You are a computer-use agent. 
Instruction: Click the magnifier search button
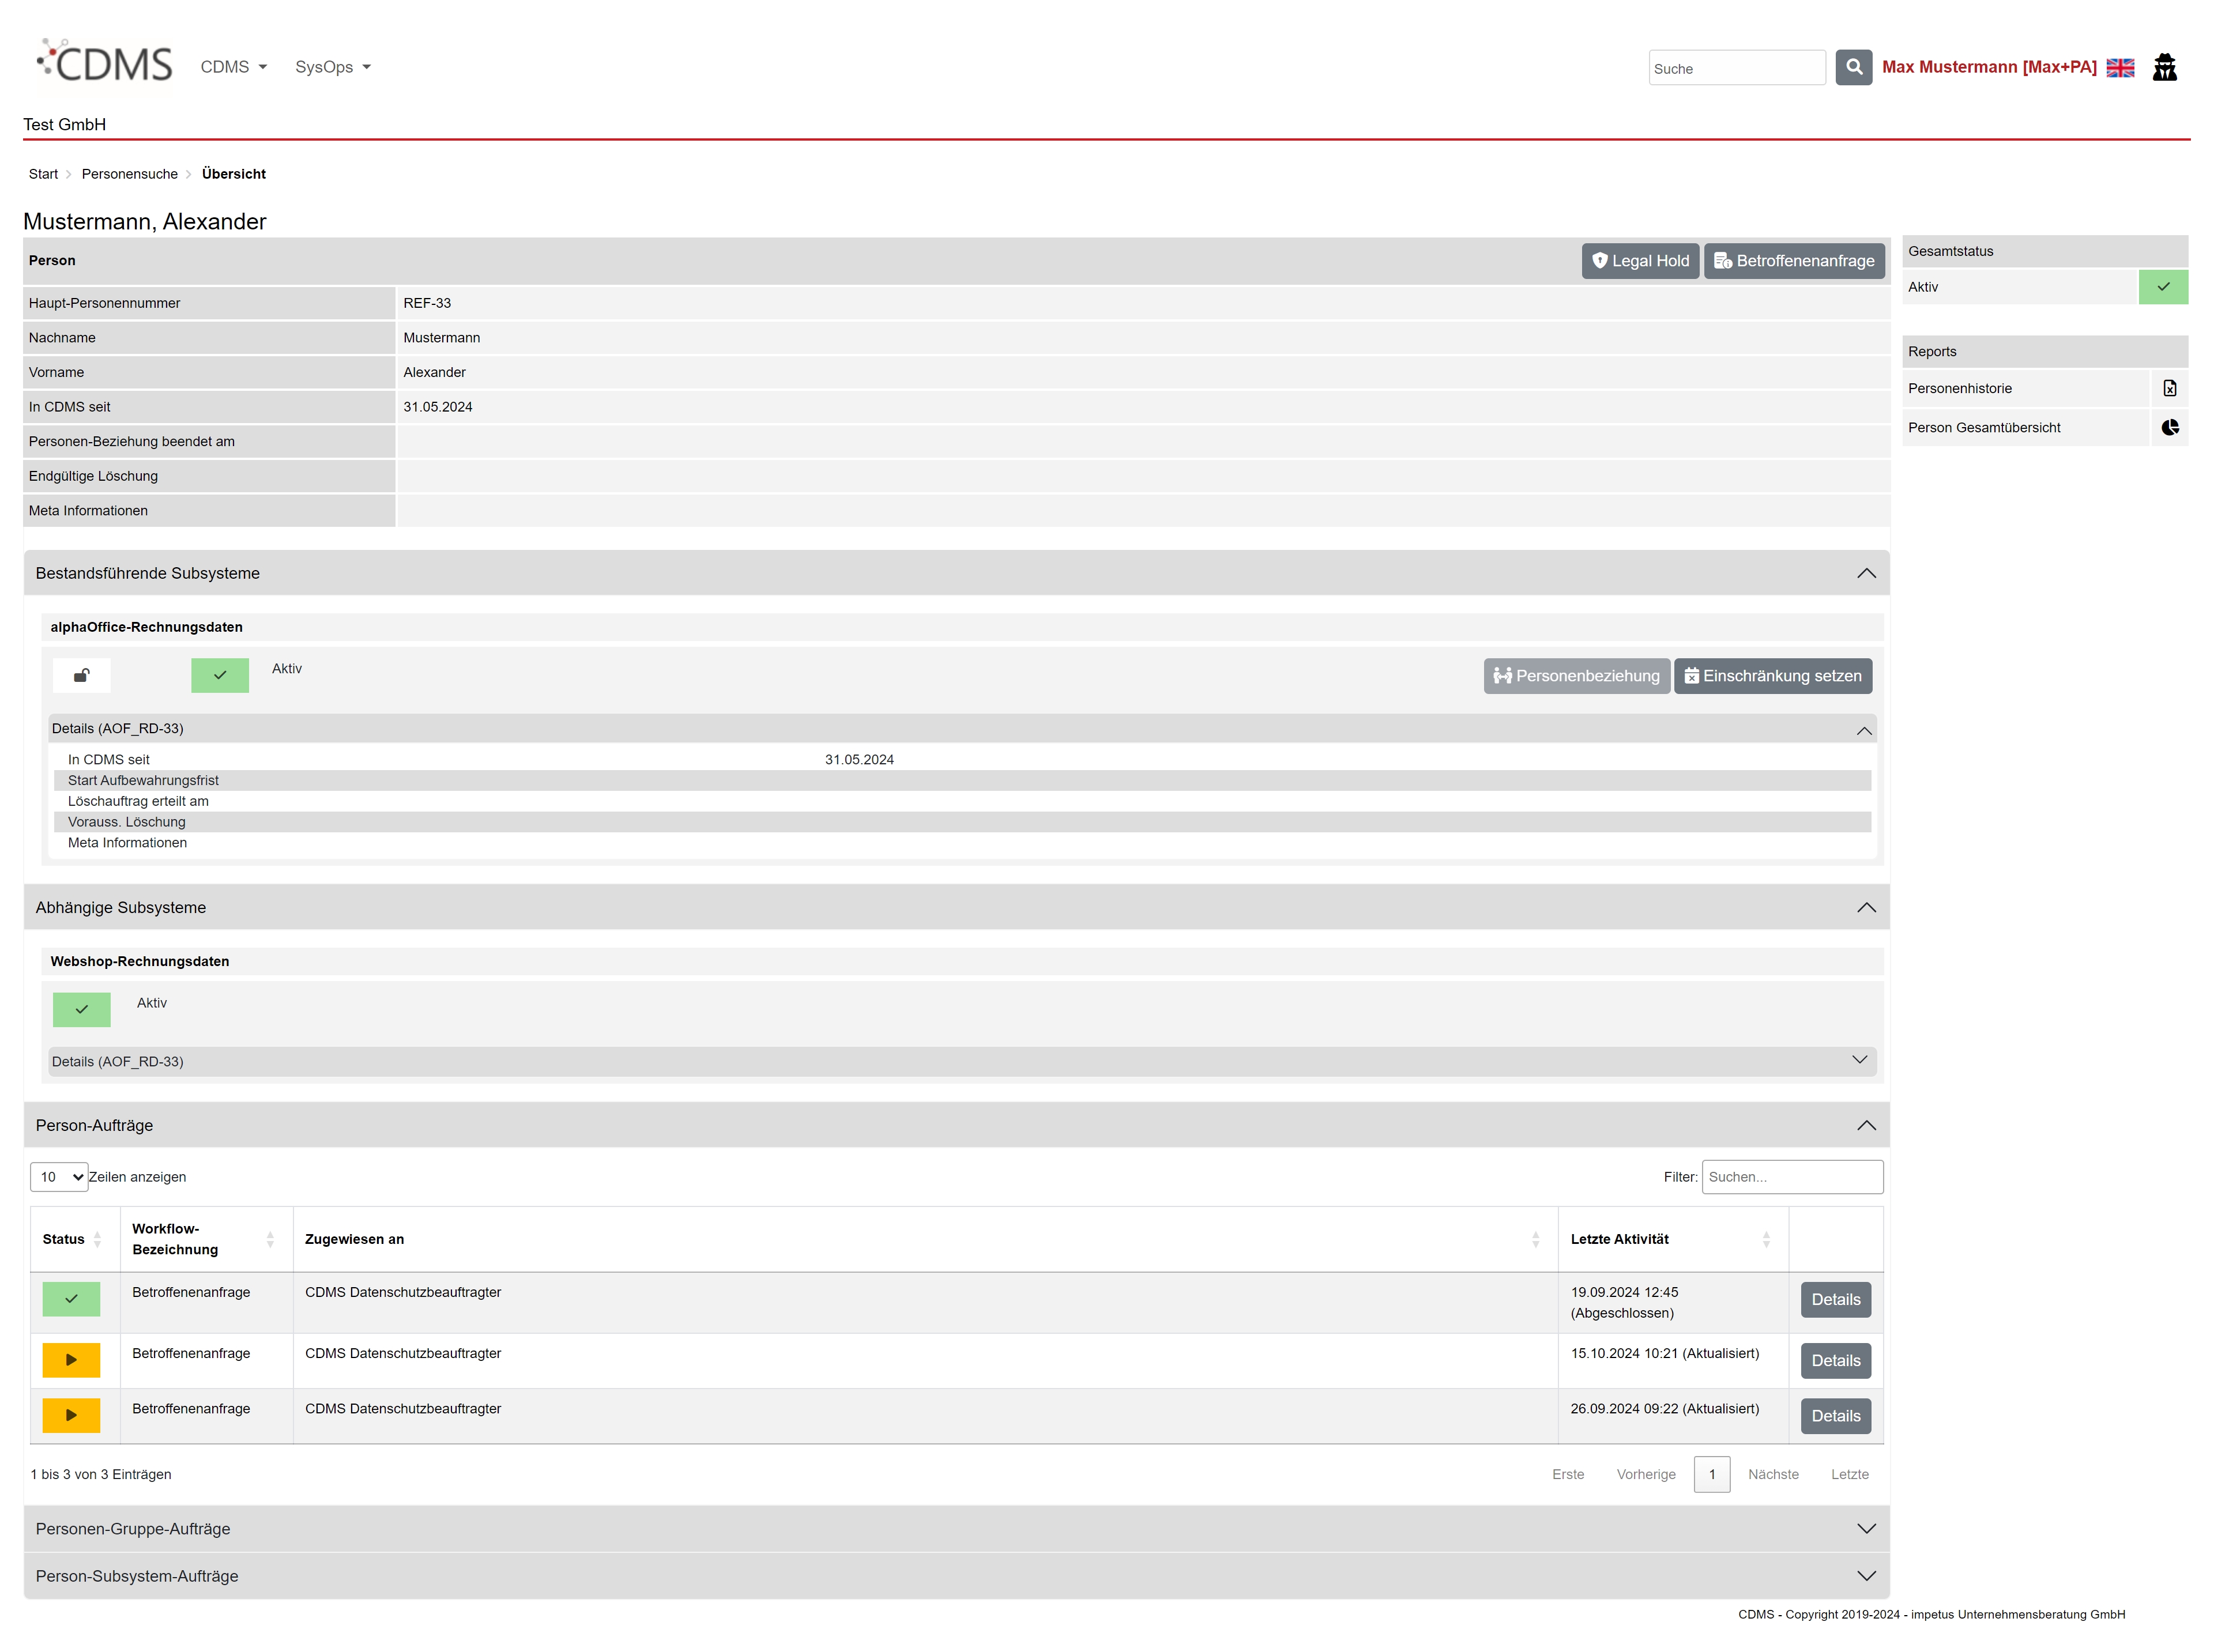click(x=1853, y=67)
